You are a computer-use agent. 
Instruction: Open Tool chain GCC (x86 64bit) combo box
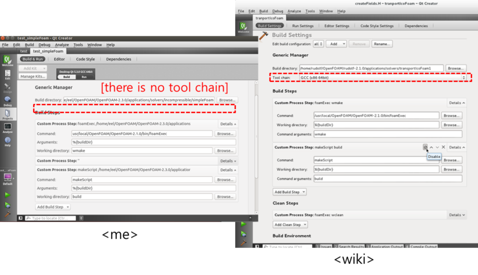click(382, 77)
